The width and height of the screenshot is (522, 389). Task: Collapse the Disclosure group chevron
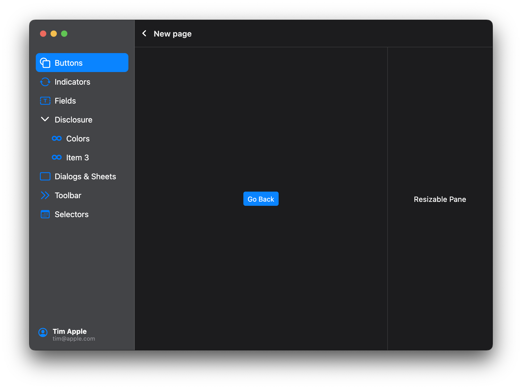click(x=45, y=119)
